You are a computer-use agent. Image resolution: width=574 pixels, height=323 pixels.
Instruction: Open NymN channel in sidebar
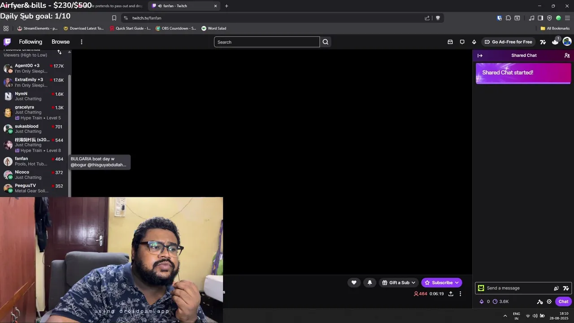pos(34,96)
